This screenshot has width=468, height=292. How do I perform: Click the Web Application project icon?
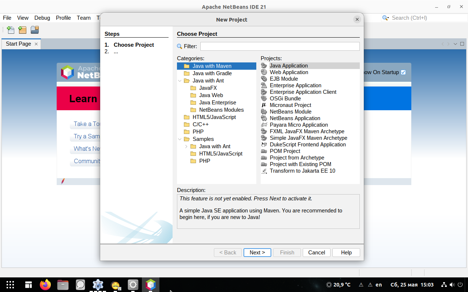click(264, 72)
